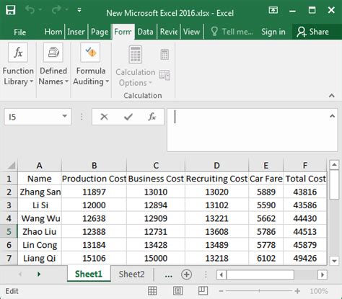Collapse the ribbon with the chevron
Viewport: 342px width, 299px height.
tap(332, 96)
